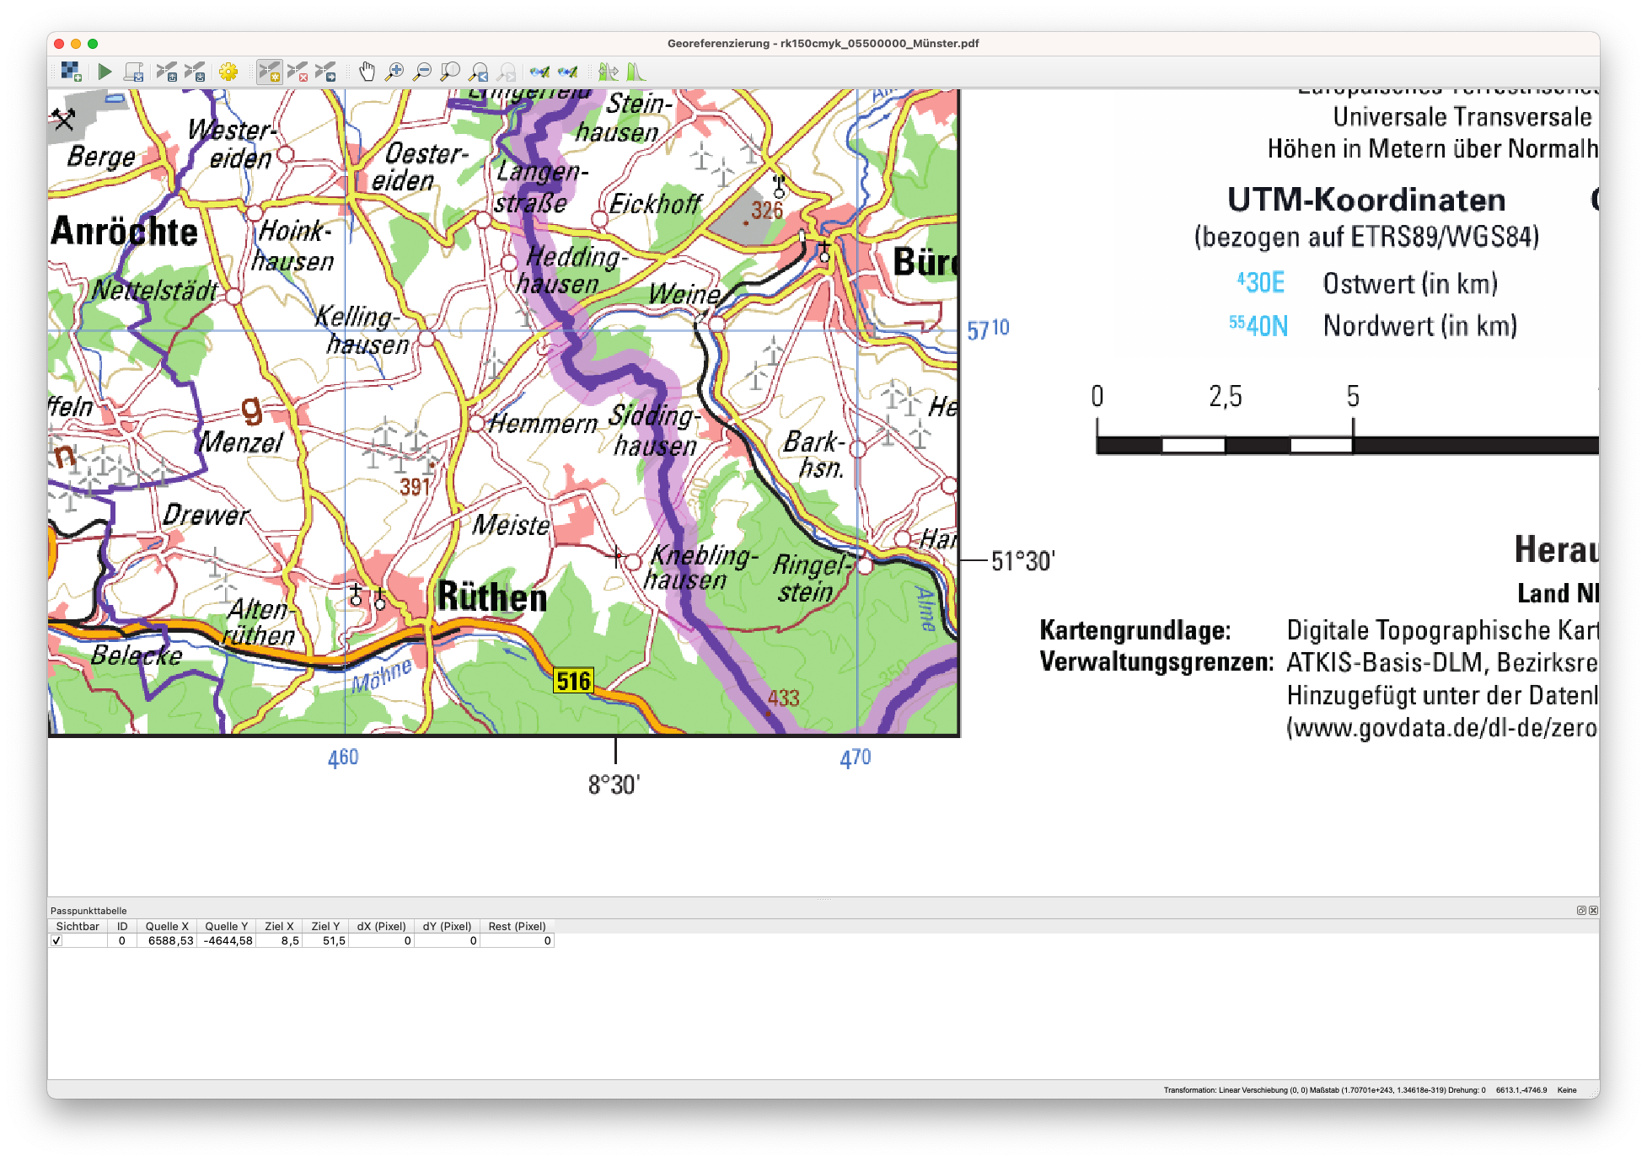Image resolution: width=1647 pixels, height=1161 pixels.
Task: Click dX (Pixel) column header
Action: tap(381, 926)
